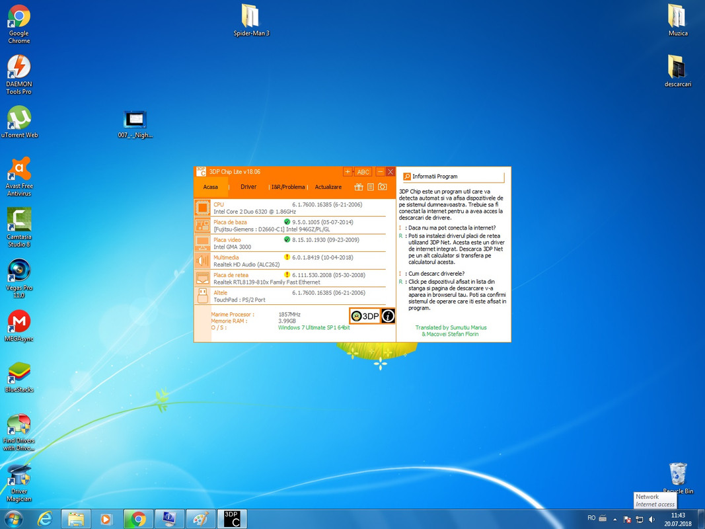
Task: Click the Placa de retea driver link
Action: click(x=231, y=275)
